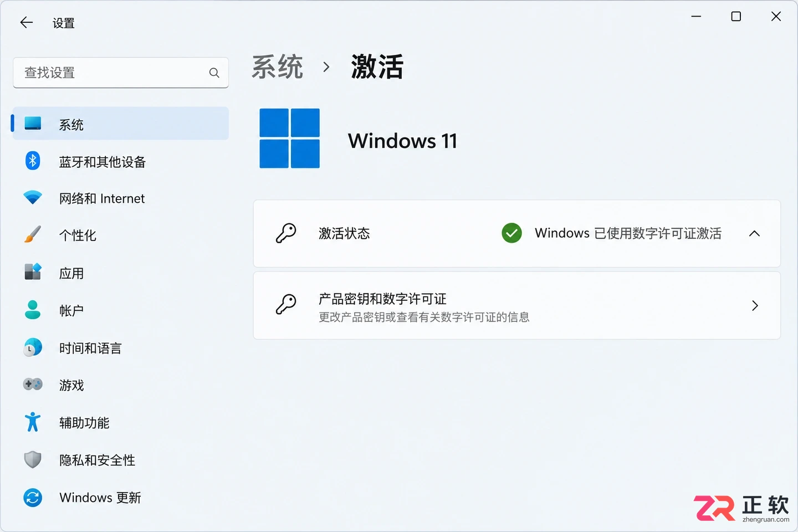
Task: Maximize the settings window
Action: pos(736,17)
